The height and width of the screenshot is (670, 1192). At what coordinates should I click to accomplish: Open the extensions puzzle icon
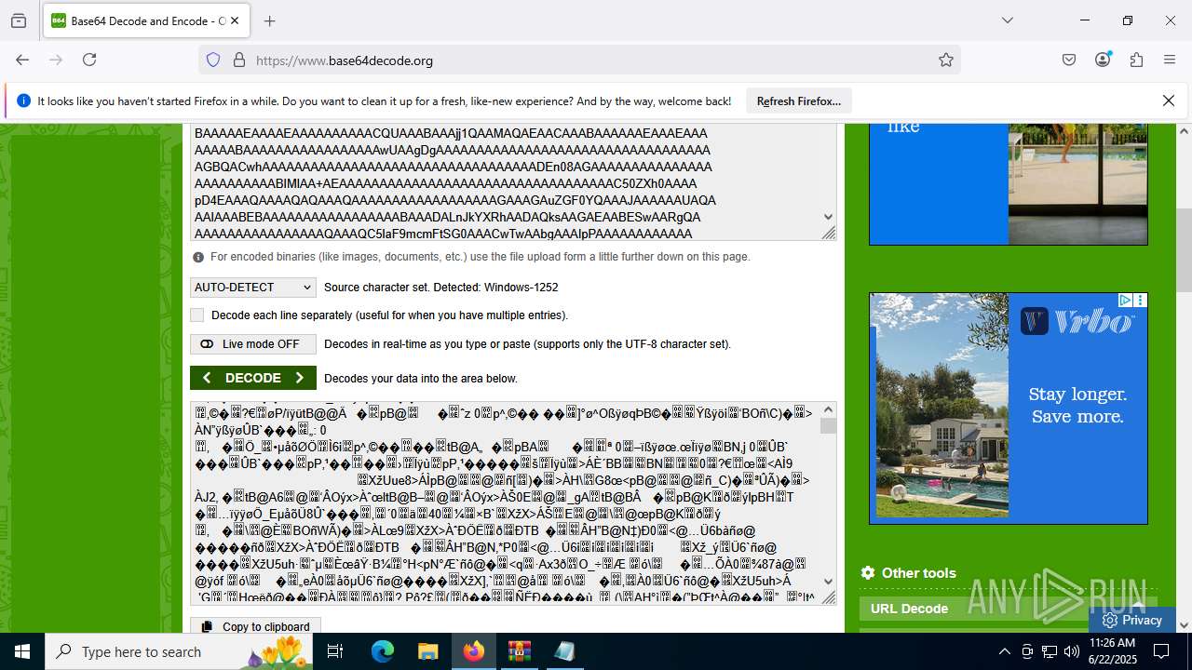(x=1136, y=60)
